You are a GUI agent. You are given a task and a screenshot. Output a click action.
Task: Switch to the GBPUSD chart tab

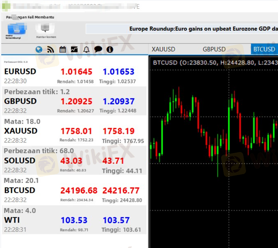[214, 49]
